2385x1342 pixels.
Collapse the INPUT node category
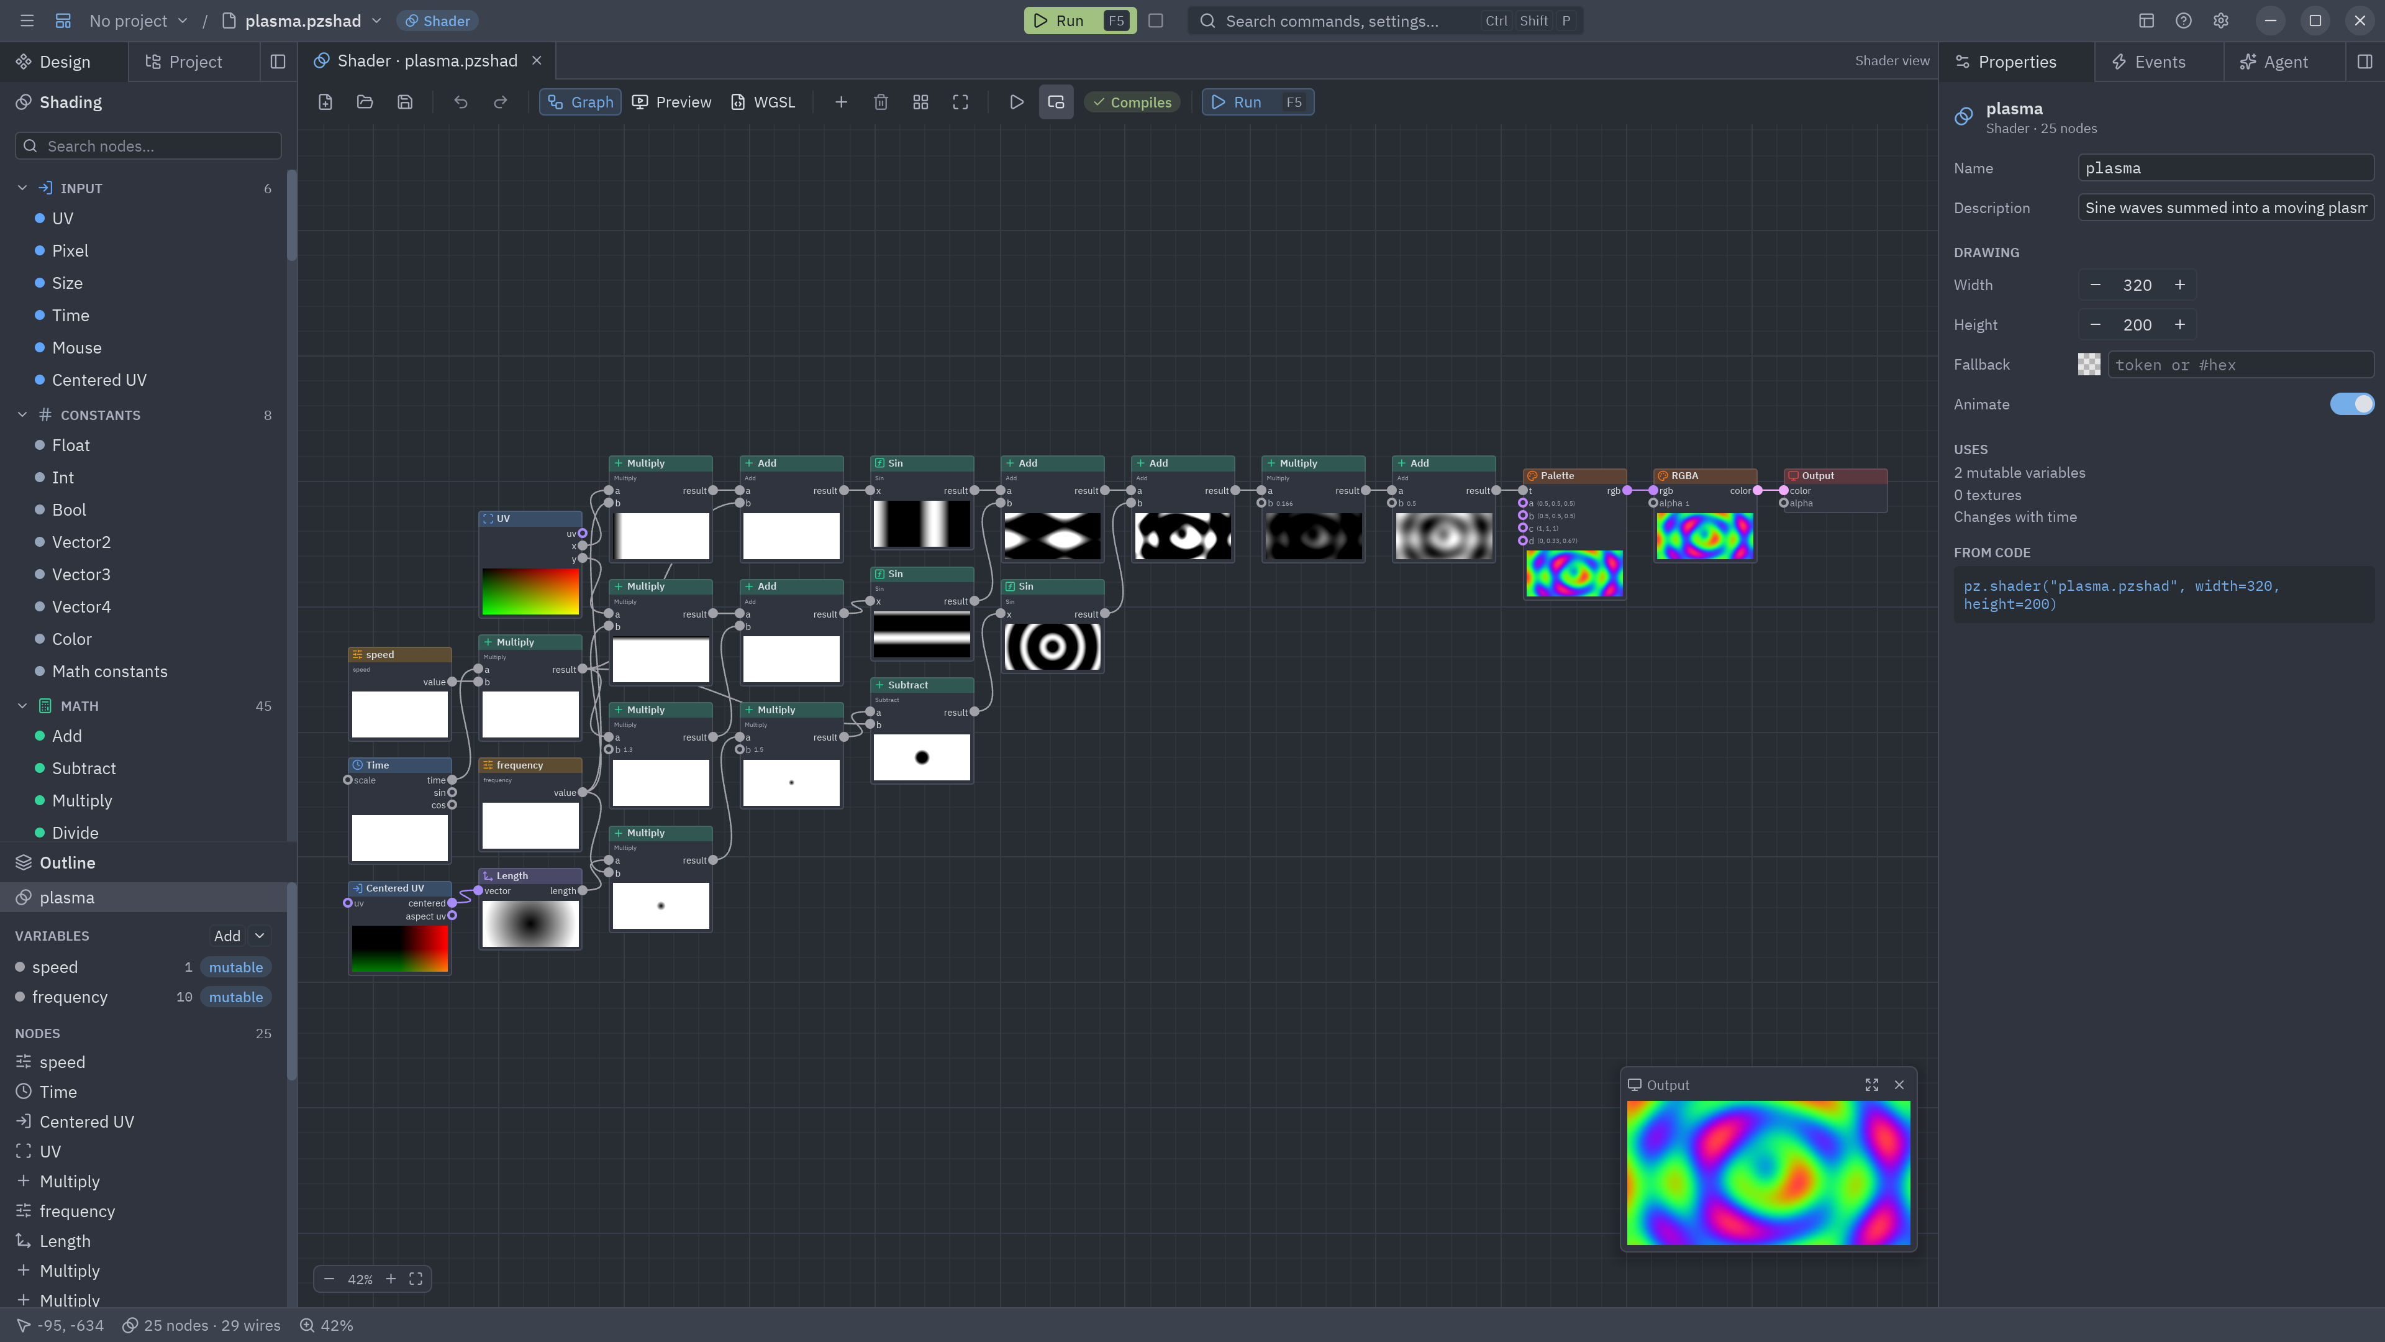click(x=22, y=188)
